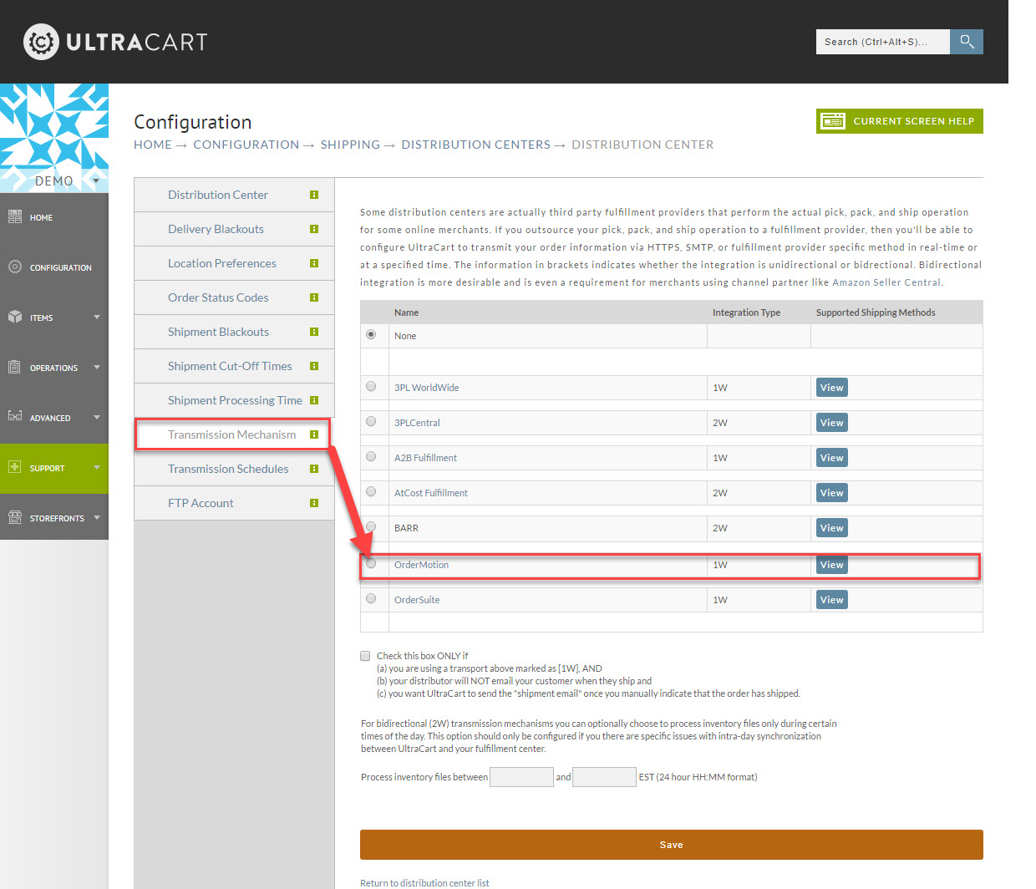Click help icon beside Shipment Blackouts

(314, 332)
